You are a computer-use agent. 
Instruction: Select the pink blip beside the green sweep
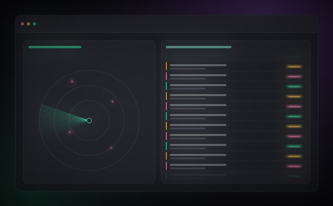pos(70,132)
